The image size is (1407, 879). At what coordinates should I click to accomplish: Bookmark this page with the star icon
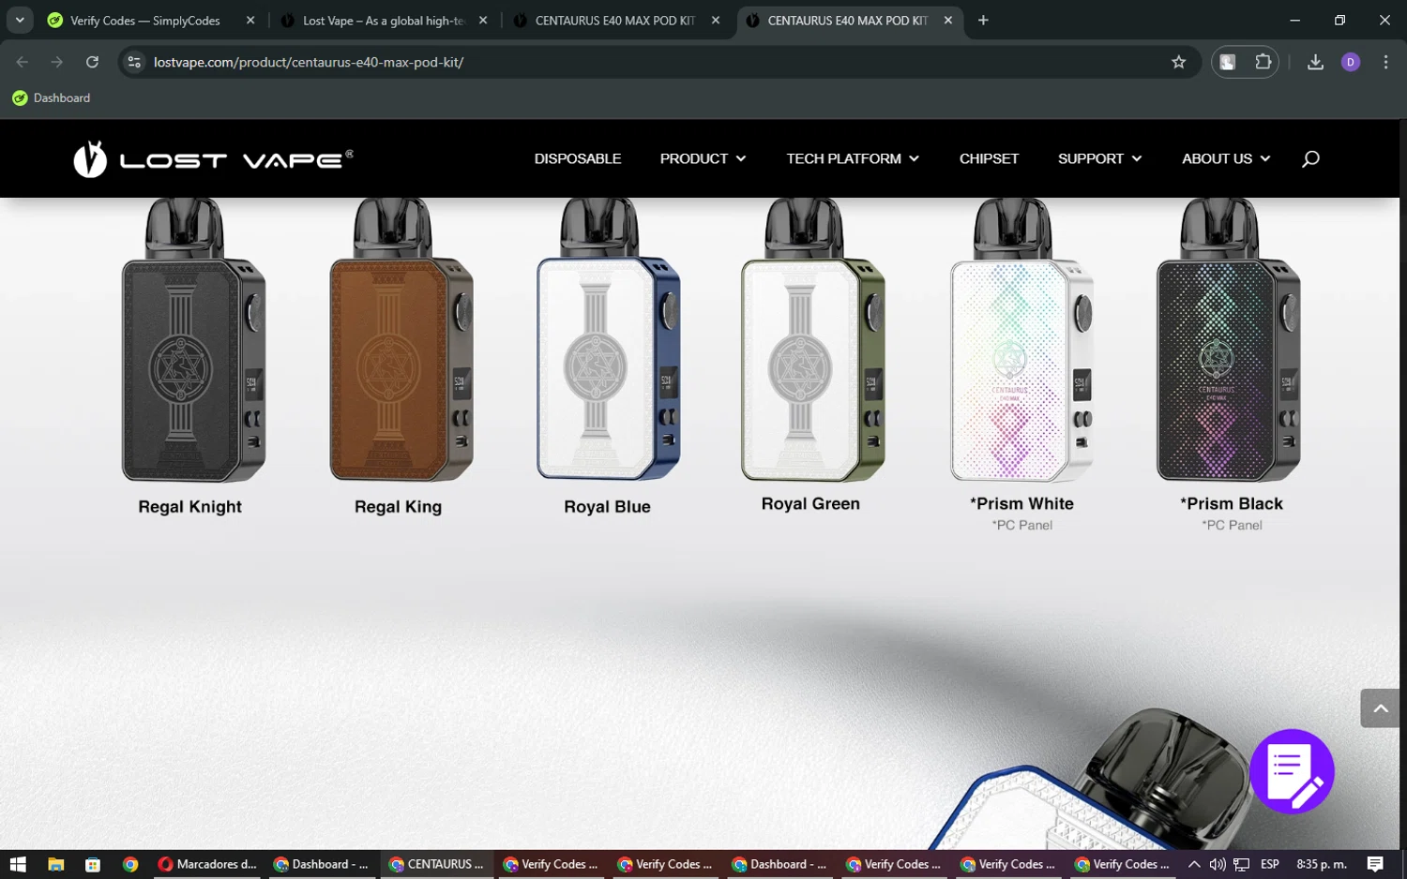click(1179, 62)
